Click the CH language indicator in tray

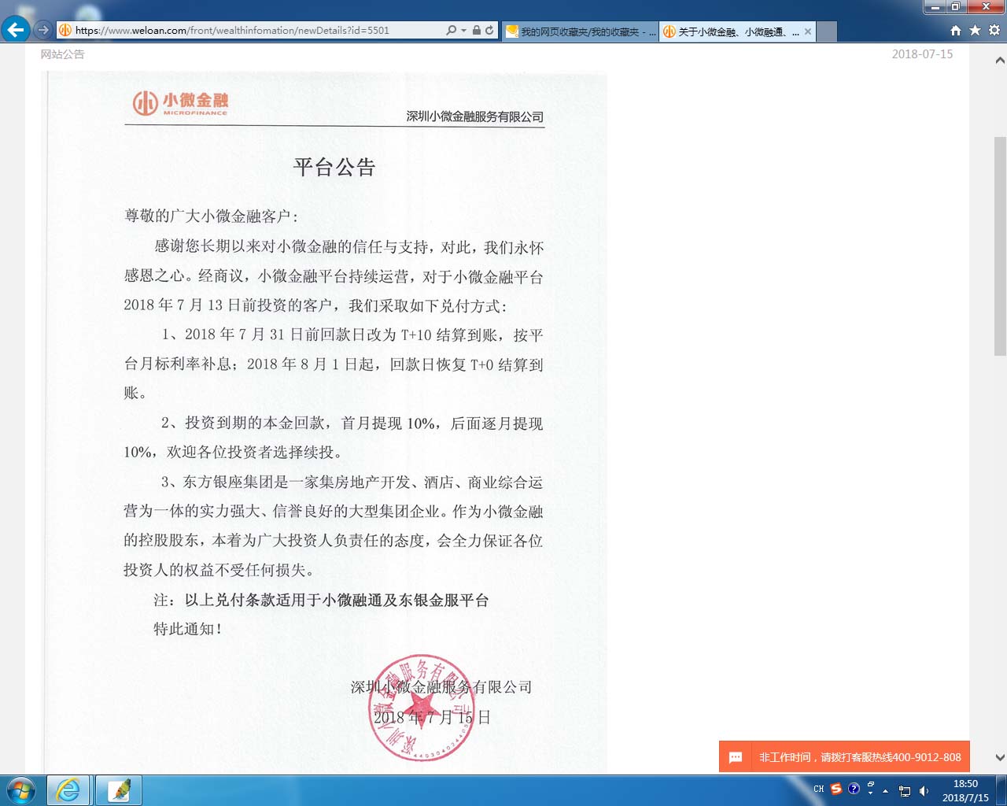819,789
